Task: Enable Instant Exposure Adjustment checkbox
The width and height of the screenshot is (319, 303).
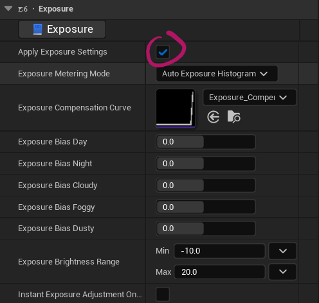Action: coord(163,295)
